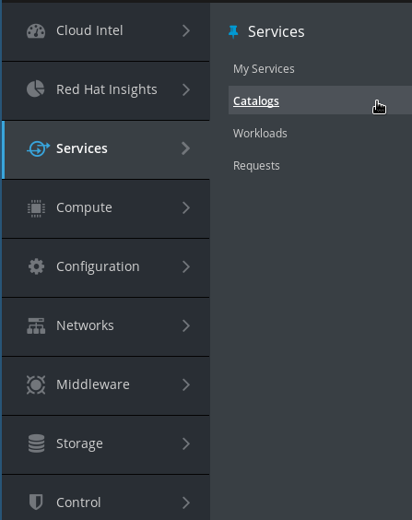Click the Middleware icon
This screenshot has width=412, height=520.
click(x=36, y=384)
